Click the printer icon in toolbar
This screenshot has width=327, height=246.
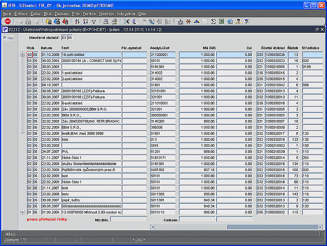coord(105,21)
